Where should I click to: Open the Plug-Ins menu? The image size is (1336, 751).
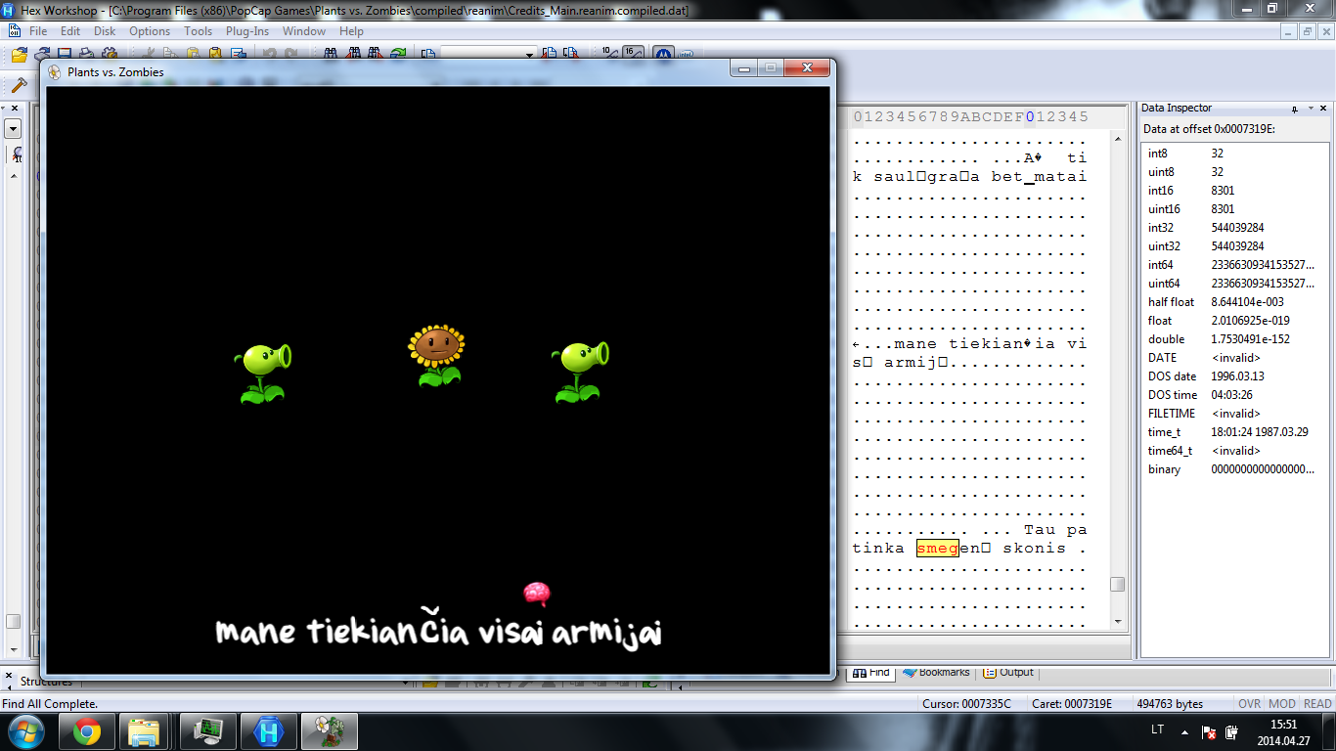(x=247, y=31)
